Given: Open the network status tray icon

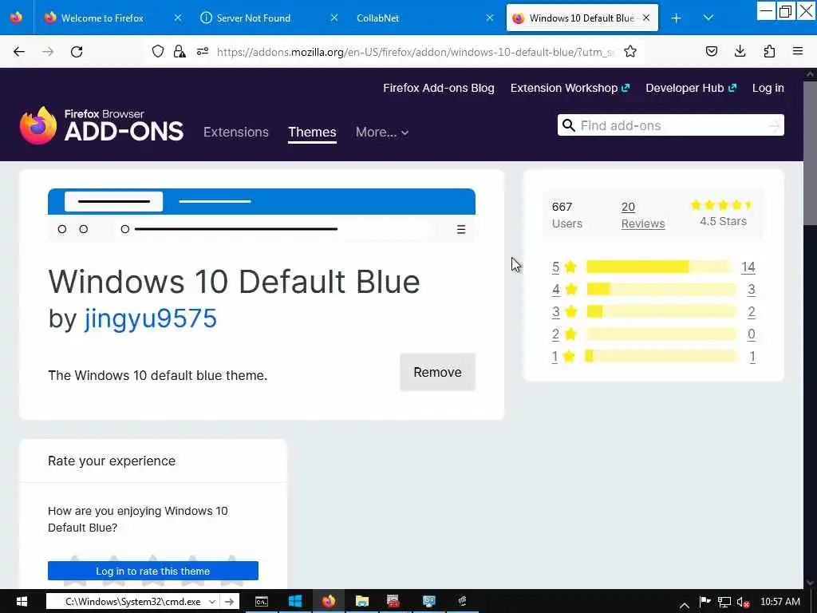Looking at the screenshot, I should point(724,602).
